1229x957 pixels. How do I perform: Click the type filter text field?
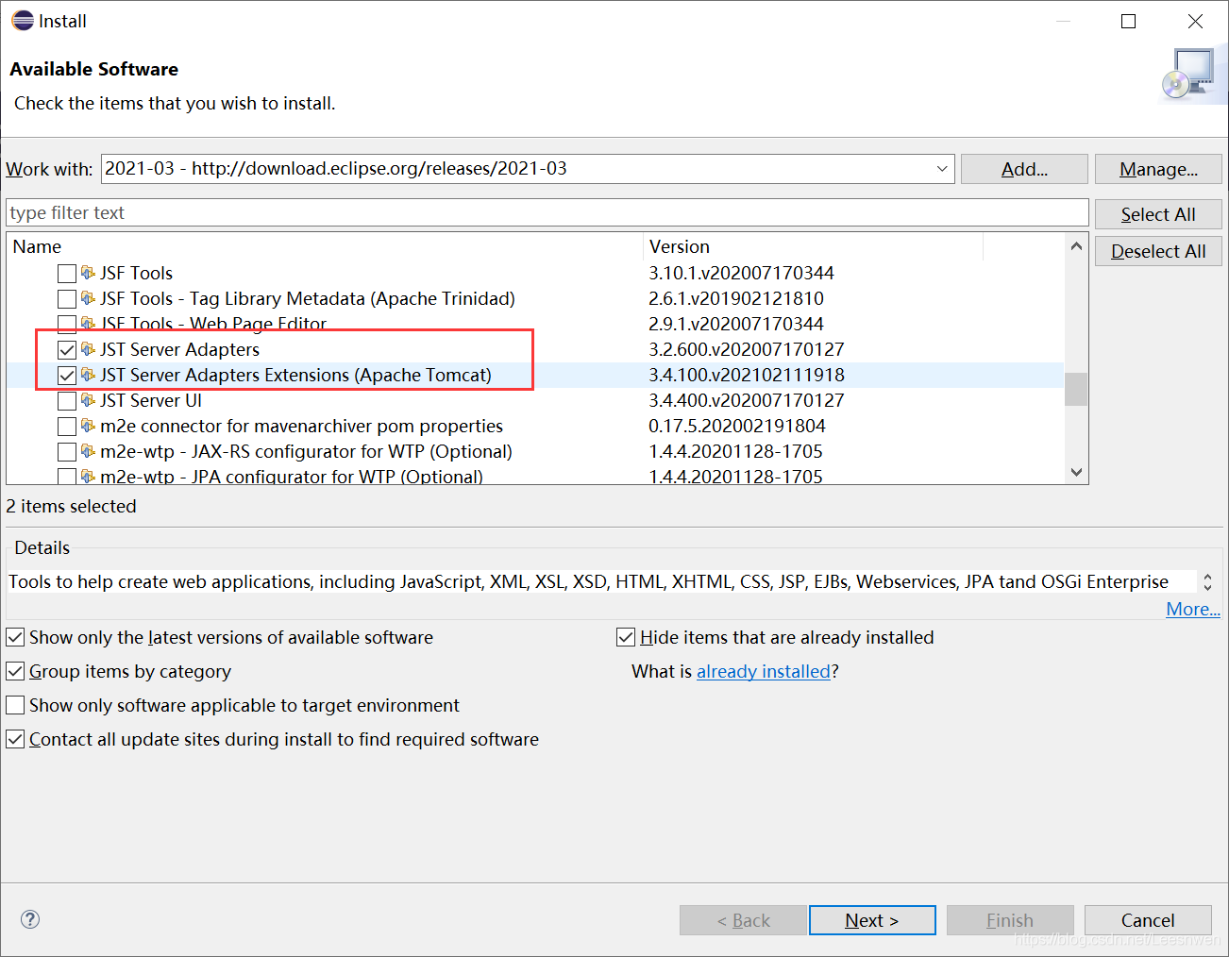[x=547, y=212]
